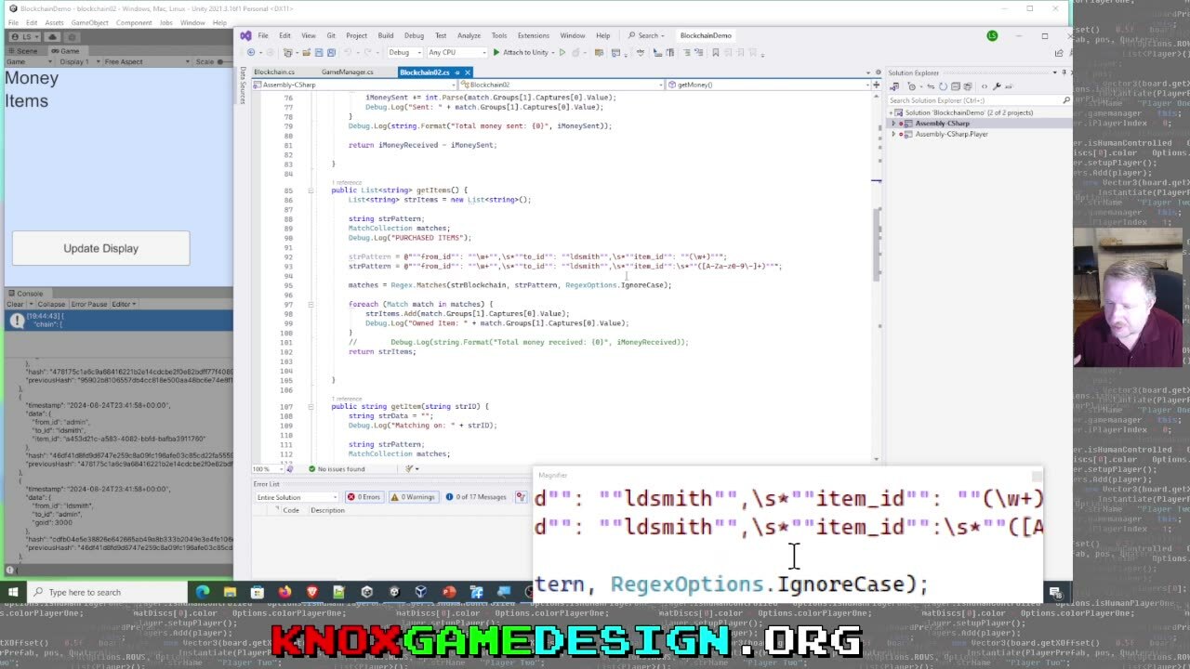Open Unity Display 1 dropdown
1190x669 pixels.
(77, 61)
